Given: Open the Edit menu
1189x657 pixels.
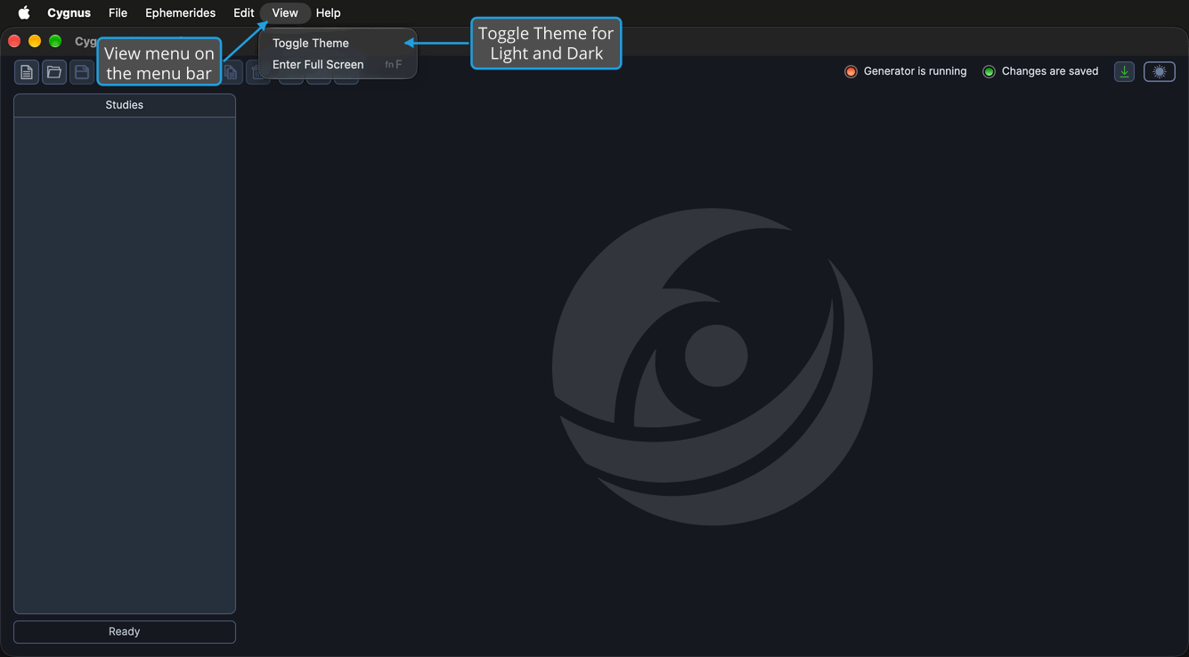Looking at the screenshot, I should [x=243, y=12].
